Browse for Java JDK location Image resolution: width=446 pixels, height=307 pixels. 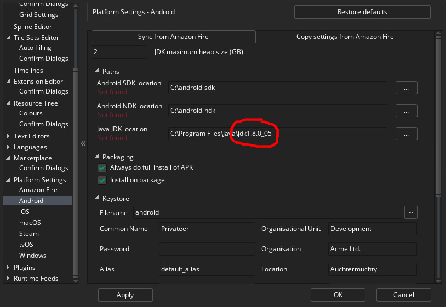coord(406,134)
